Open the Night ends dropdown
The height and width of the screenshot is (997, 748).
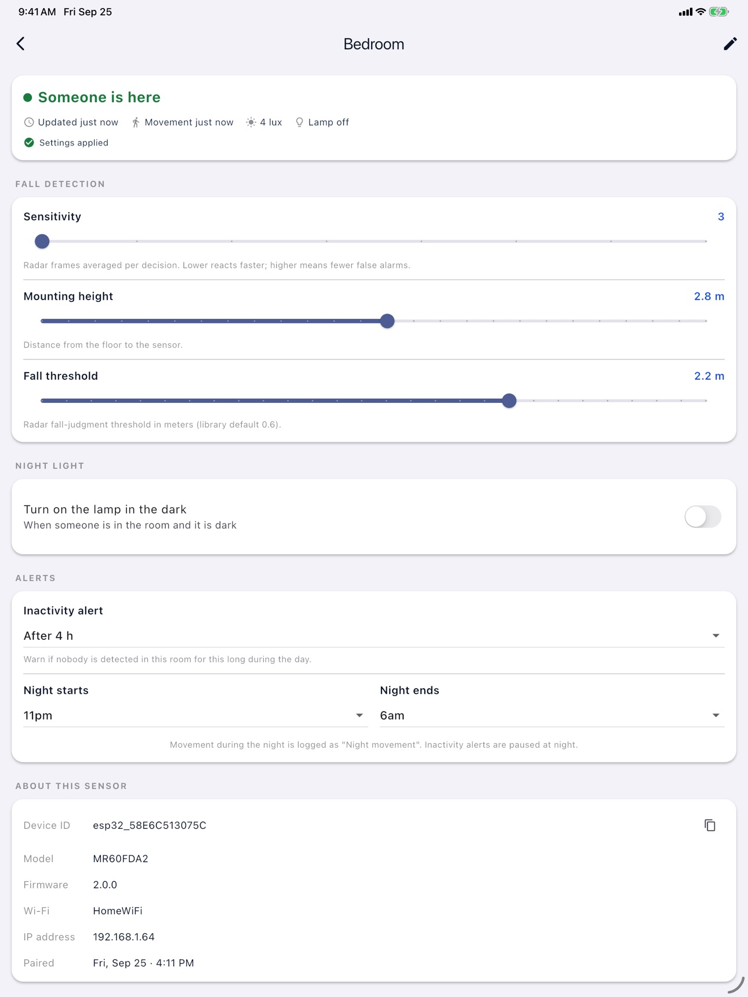pos(552,715)
